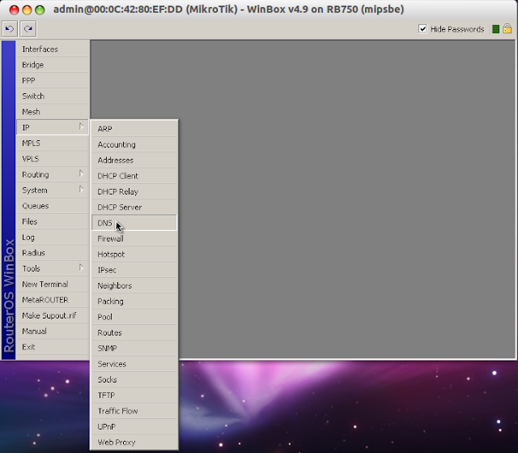Launch New Terminal from sidebar
This screenshot has height=453, width=518.
(53, 284)
